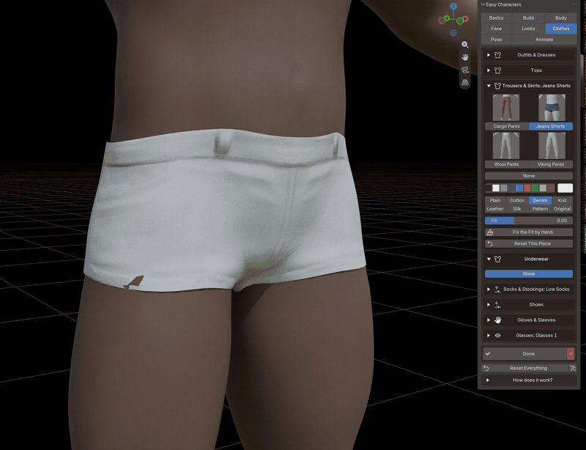Switch to the Face tab
586x450 pixels.
[497, 29]
